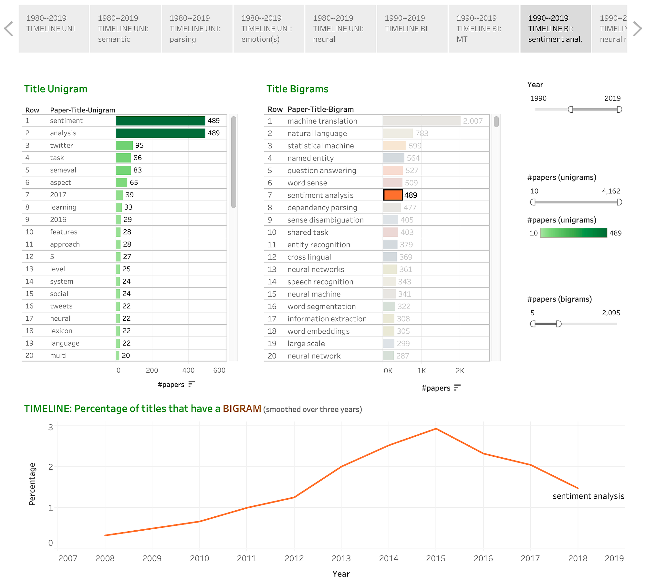
Task: Select the dependency parsing bigram row
Action: 322,208
